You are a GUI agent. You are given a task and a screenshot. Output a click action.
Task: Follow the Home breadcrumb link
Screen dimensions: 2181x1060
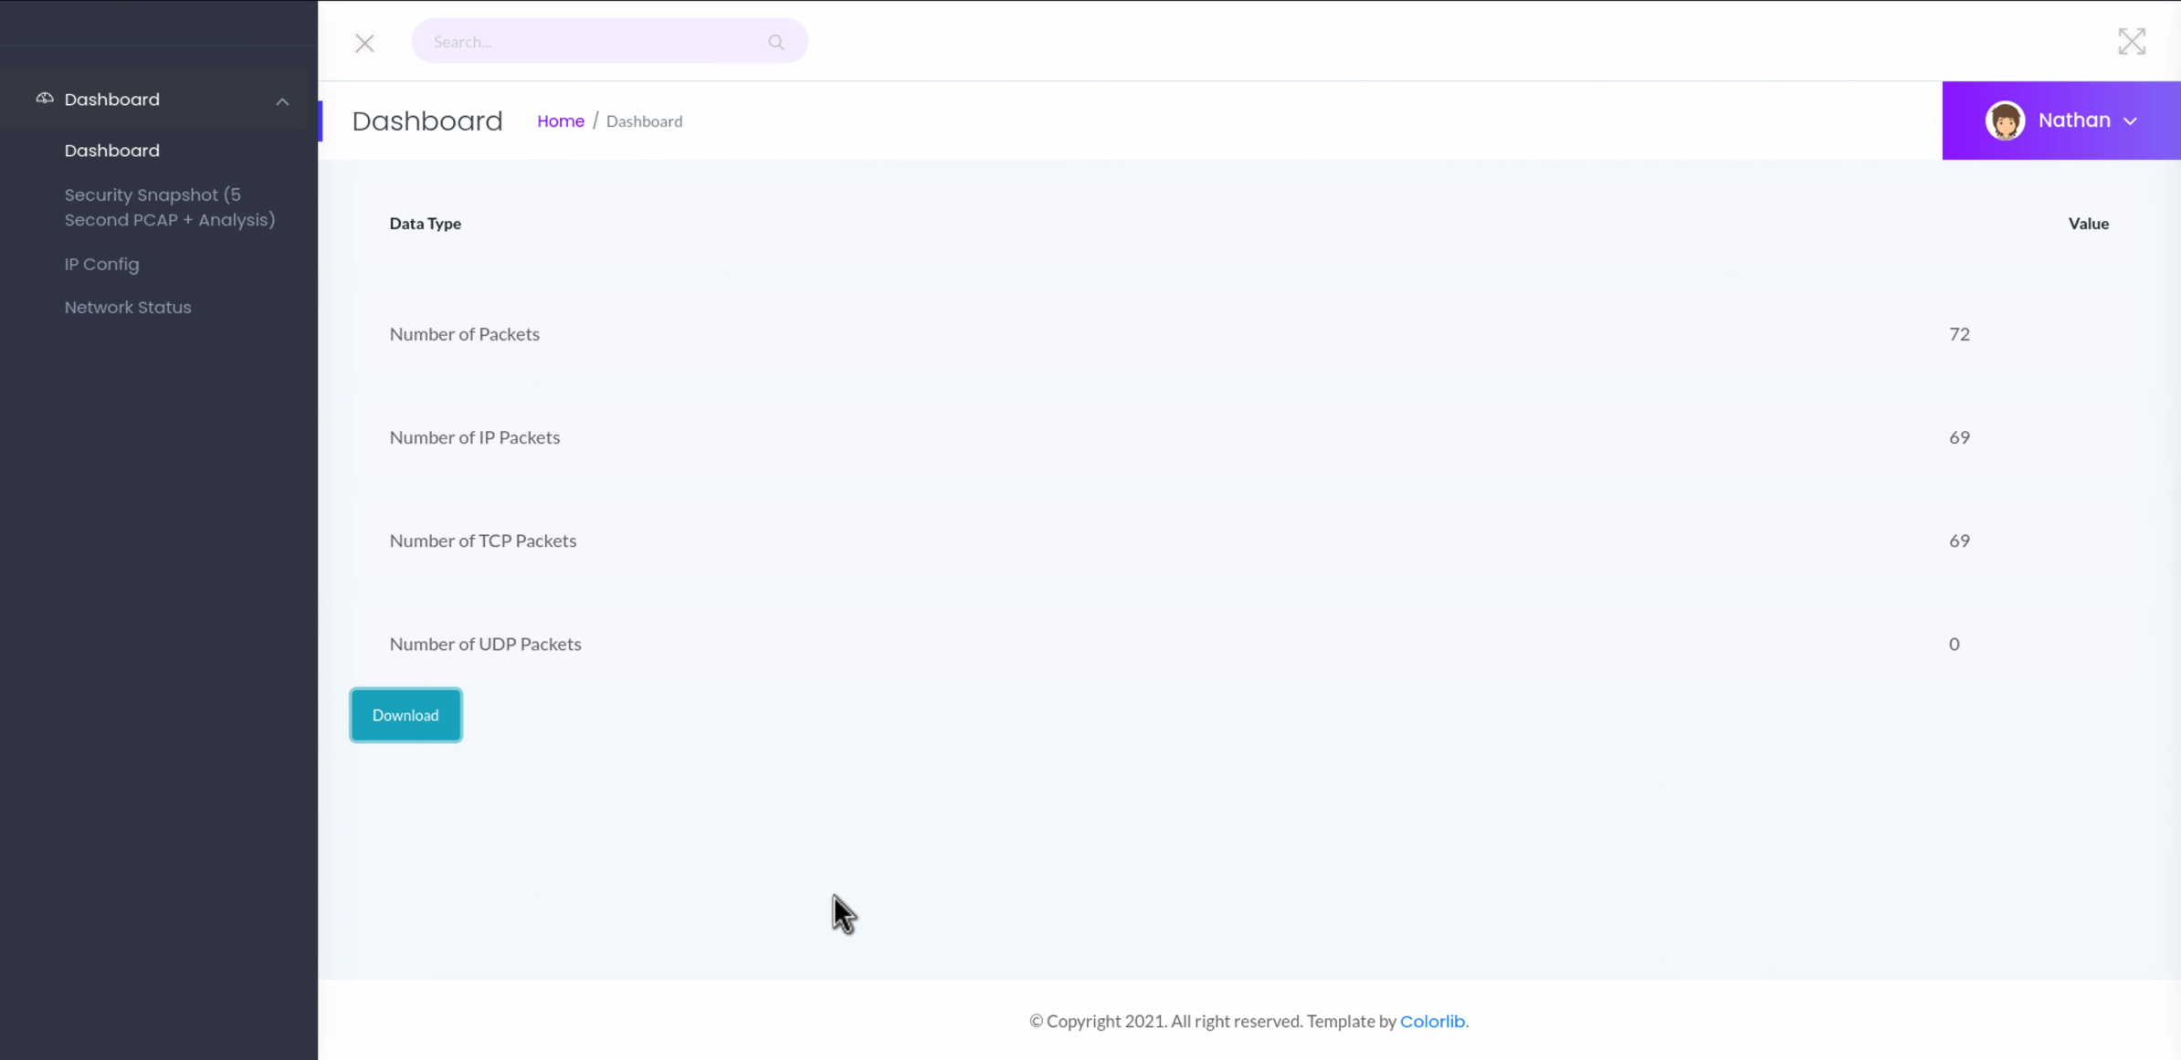coord(560,121)
